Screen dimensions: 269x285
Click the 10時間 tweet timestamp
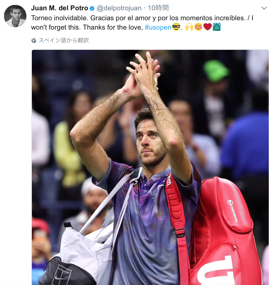point(158,8)
